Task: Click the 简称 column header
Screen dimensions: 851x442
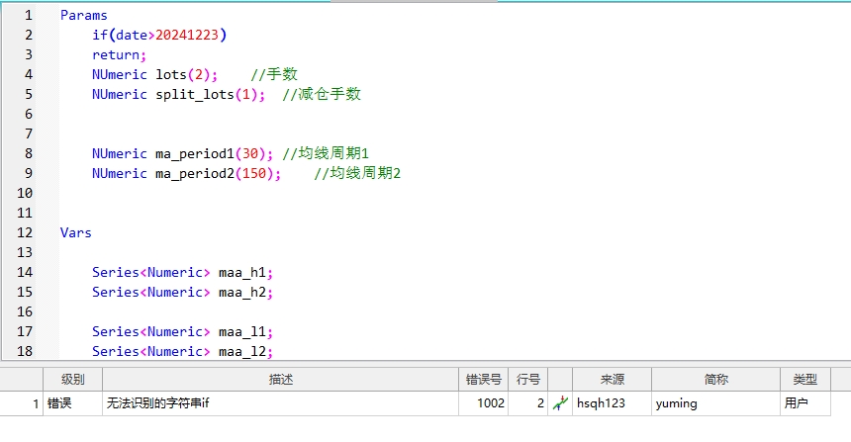Action: (x=715, y=379)
